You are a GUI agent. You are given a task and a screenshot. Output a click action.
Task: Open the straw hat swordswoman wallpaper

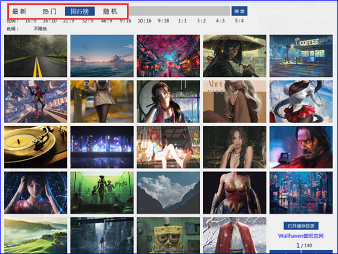coord(235,56)
